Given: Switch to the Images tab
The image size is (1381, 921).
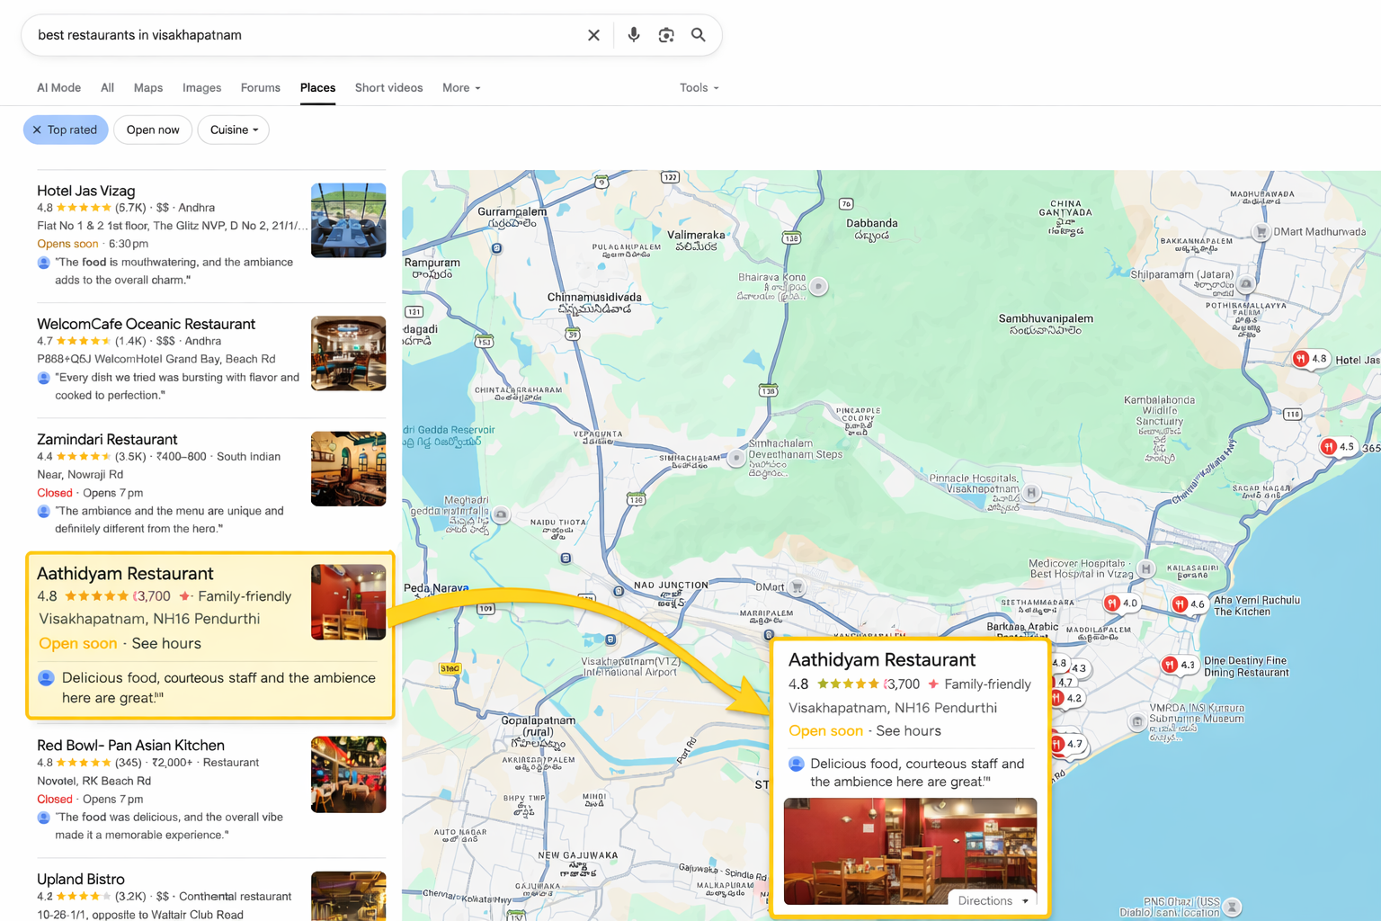Looking at the screenshot, I should tap(201, 88).
